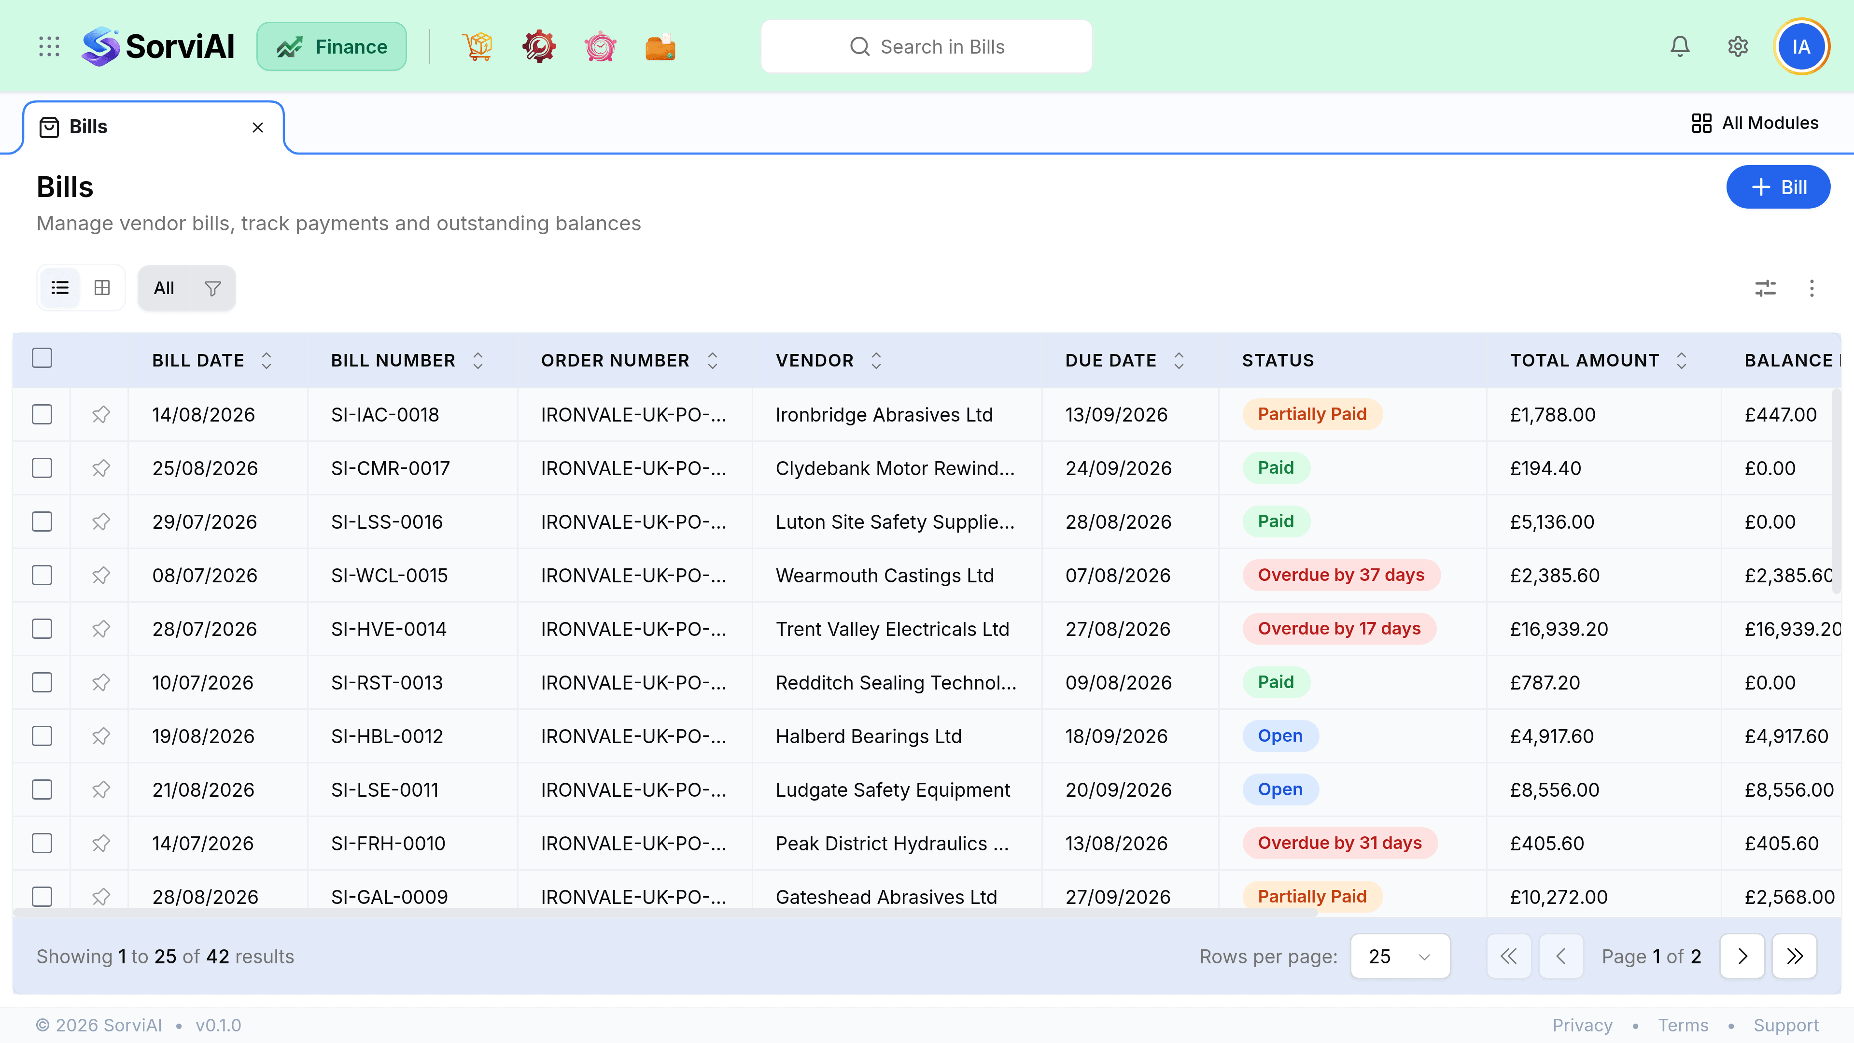The image size is (1854, 1043).
Task: Open the Rows per page dropdown
Action: 1400,956
